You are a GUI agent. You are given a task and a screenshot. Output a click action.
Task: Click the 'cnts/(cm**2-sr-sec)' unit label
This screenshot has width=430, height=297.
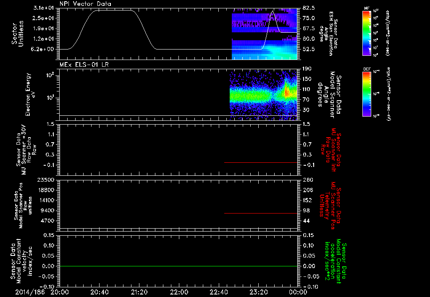pyautogui.click(x=388, y=33)
